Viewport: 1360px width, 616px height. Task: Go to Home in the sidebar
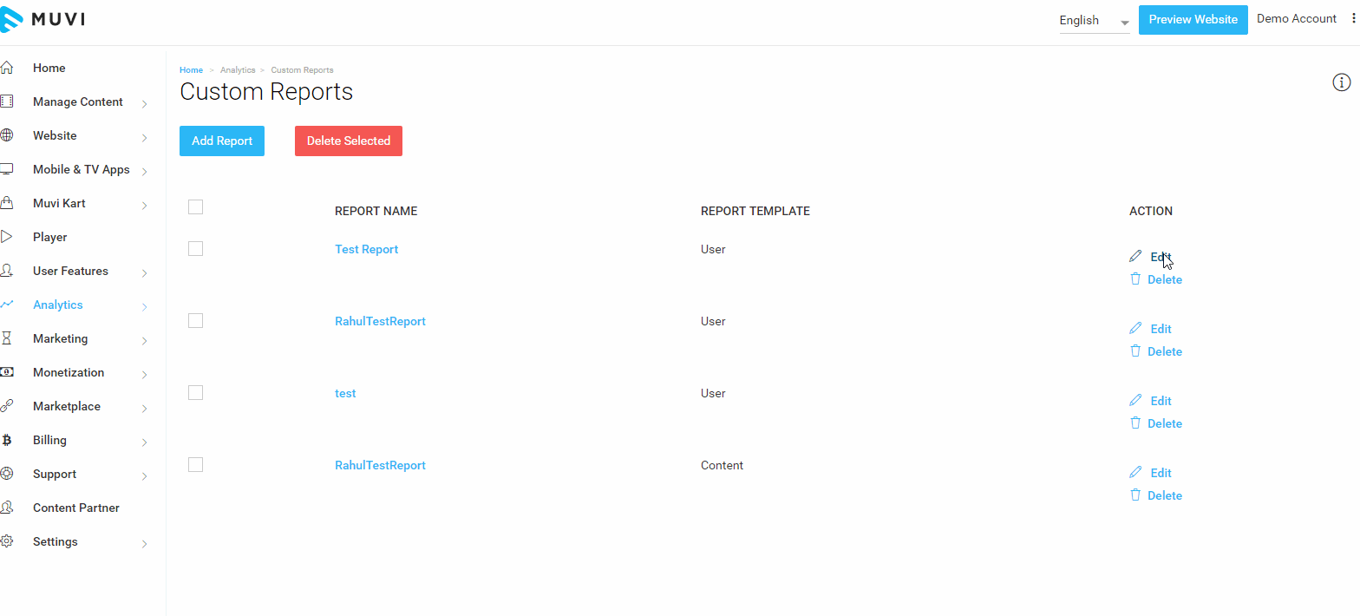[49, 68]
